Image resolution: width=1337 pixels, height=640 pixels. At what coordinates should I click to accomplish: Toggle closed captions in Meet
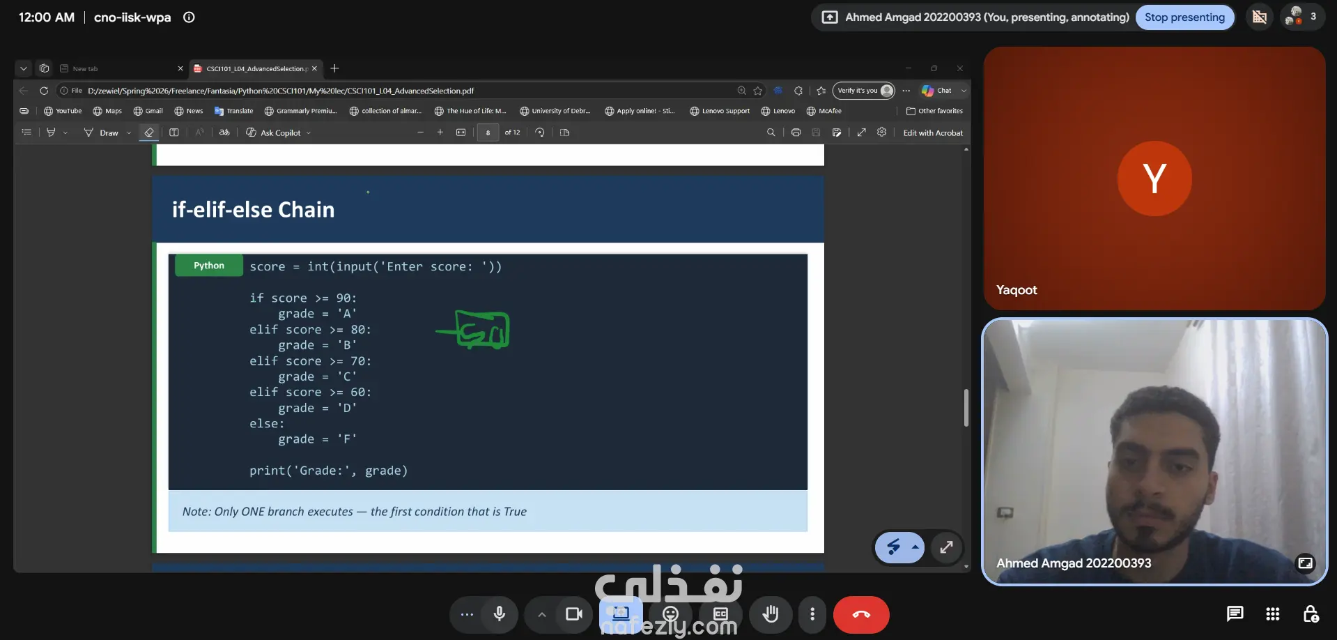720,614
